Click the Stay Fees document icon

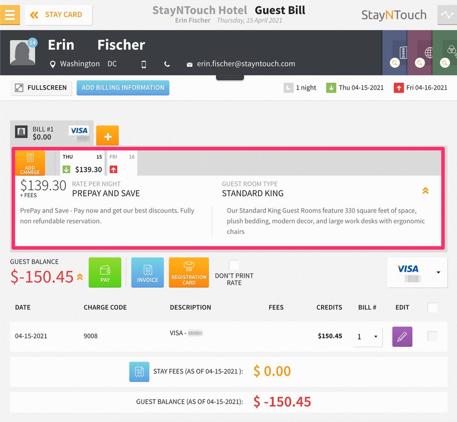pos(139,372)
